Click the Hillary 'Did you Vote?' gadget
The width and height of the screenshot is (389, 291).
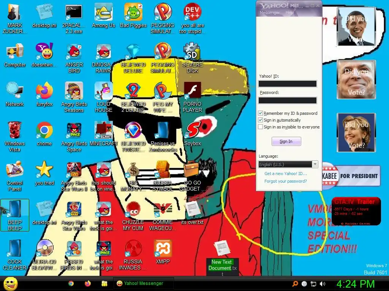coord(356,132)
